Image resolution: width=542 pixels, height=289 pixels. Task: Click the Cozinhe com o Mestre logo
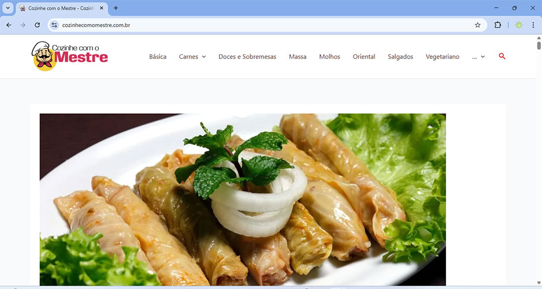coord(70,56)
